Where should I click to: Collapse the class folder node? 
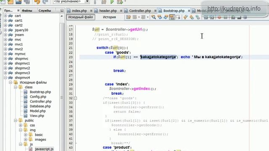tap(16, 87)
